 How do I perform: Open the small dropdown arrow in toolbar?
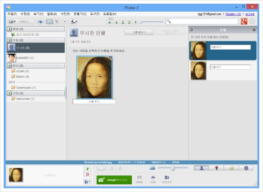click(65, 21)
